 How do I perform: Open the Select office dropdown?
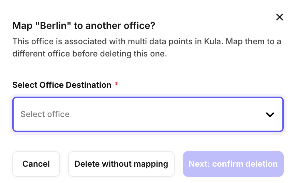[148, 114]
